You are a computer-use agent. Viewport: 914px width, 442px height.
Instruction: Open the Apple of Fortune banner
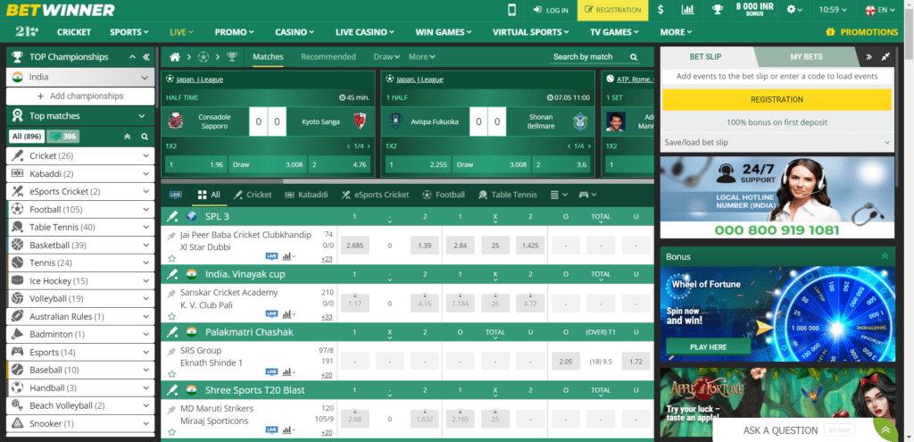pos(777,403)
